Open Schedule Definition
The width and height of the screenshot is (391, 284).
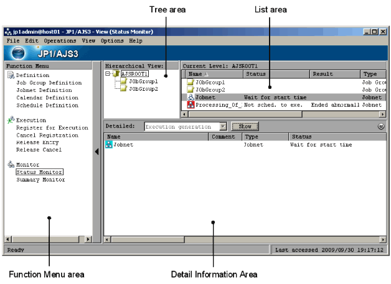pyautogui.click(x=47, y=105)
